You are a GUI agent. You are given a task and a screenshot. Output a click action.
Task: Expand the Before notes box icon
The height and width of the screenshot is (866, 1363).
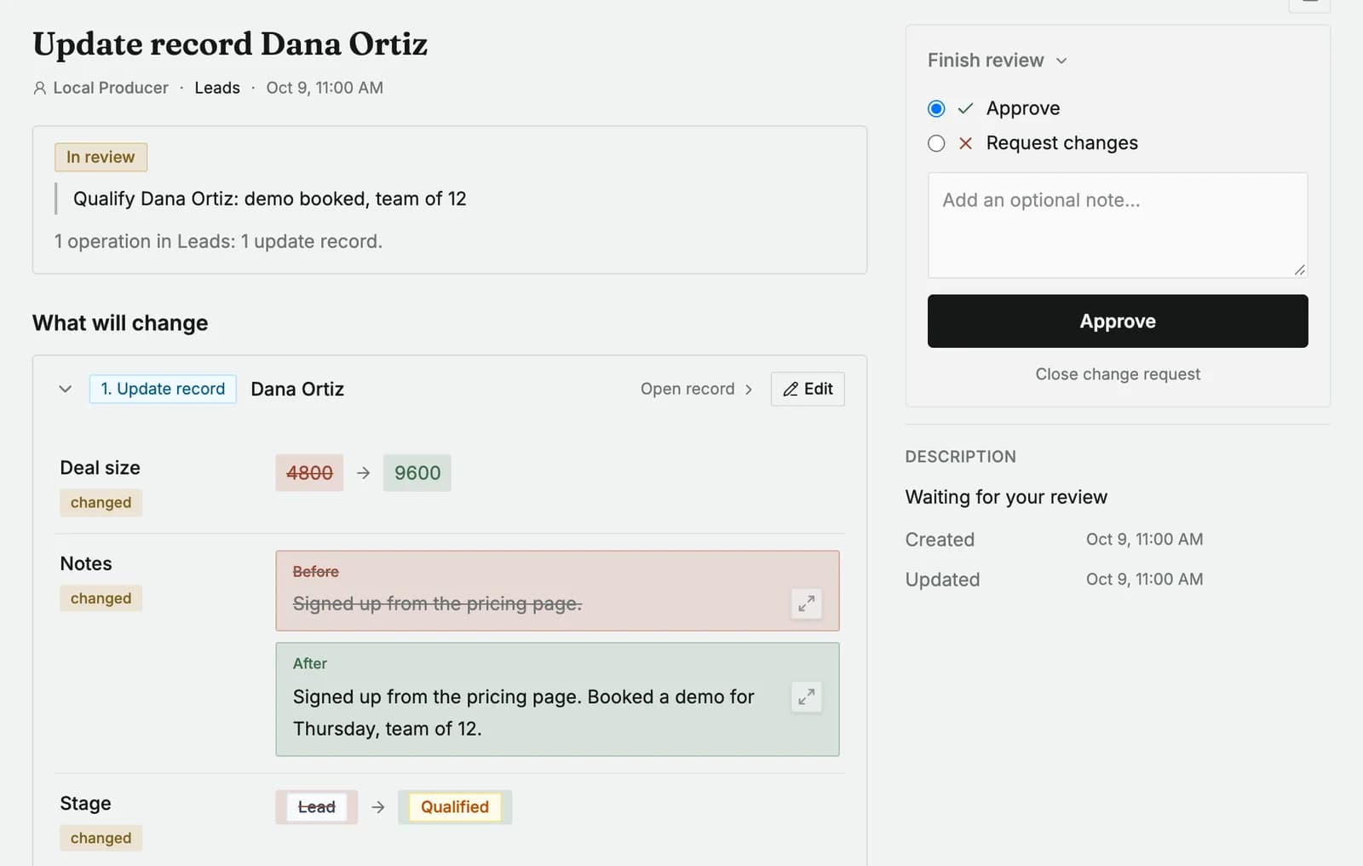[x=806, y=603]
